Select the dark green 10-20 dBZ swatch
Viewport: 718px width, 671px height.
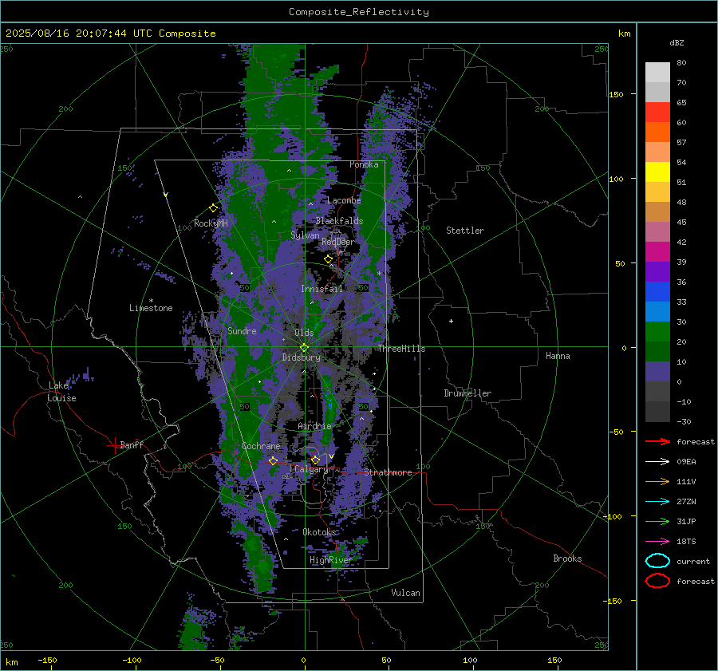(657, 352)
